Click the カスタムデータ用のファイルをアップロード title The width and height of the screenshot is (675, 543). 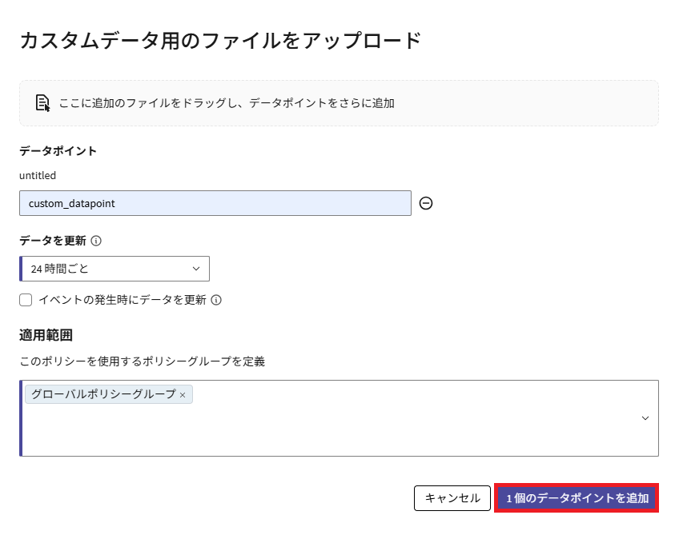pyautogui.click(x=220, y=40)
